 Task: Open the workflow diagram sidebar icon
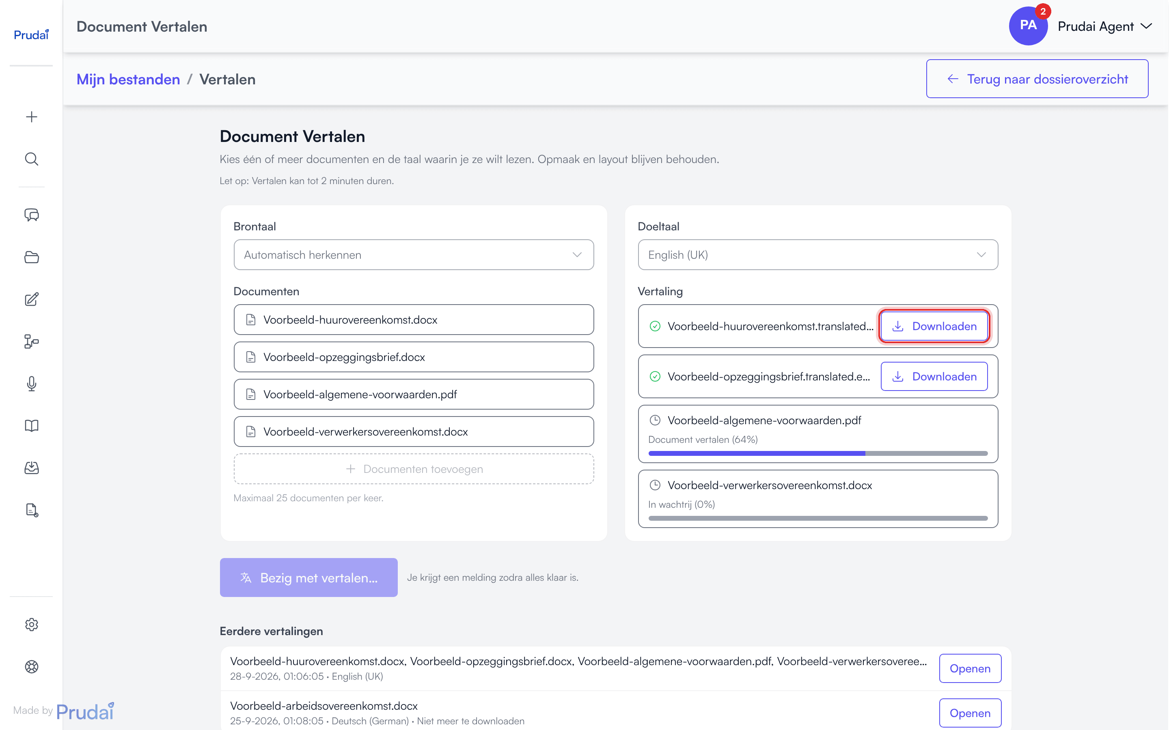pyautogui.click(x=31, y=341)
